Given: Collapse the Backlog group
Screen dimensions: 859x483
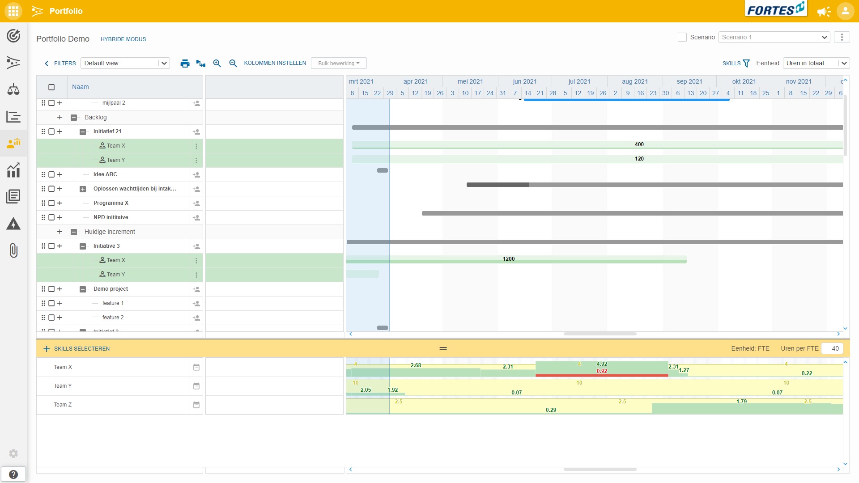Looking at the screenshot, I should tap(74, 117).
